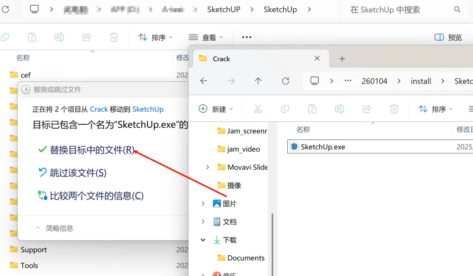Click the 名称 column header in SketchUp window
Screen dimensions: 473x276
[23, 58]
